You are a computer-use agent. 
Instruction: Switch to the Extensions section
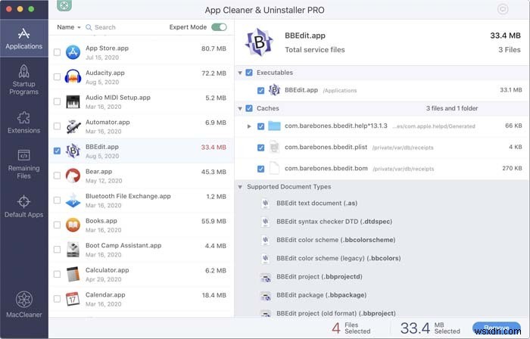pyautogui.click(x=23, y=123)
